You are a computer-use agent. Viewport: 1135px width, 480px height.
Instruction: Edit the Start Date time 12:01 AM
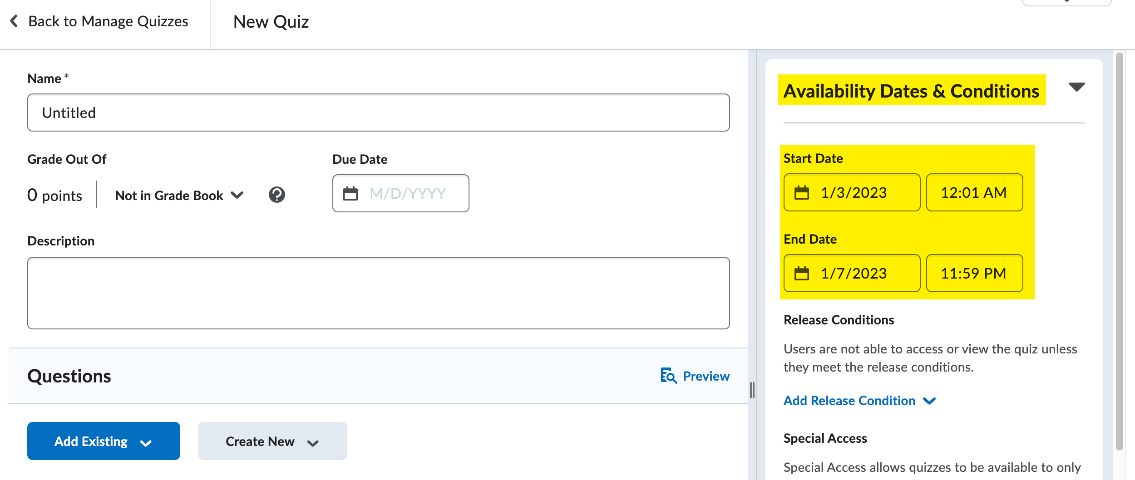[x=974, y=193]
